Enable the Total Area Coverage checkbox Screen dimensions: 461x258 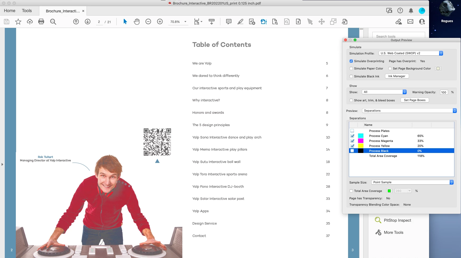click(x=351, y=191)
